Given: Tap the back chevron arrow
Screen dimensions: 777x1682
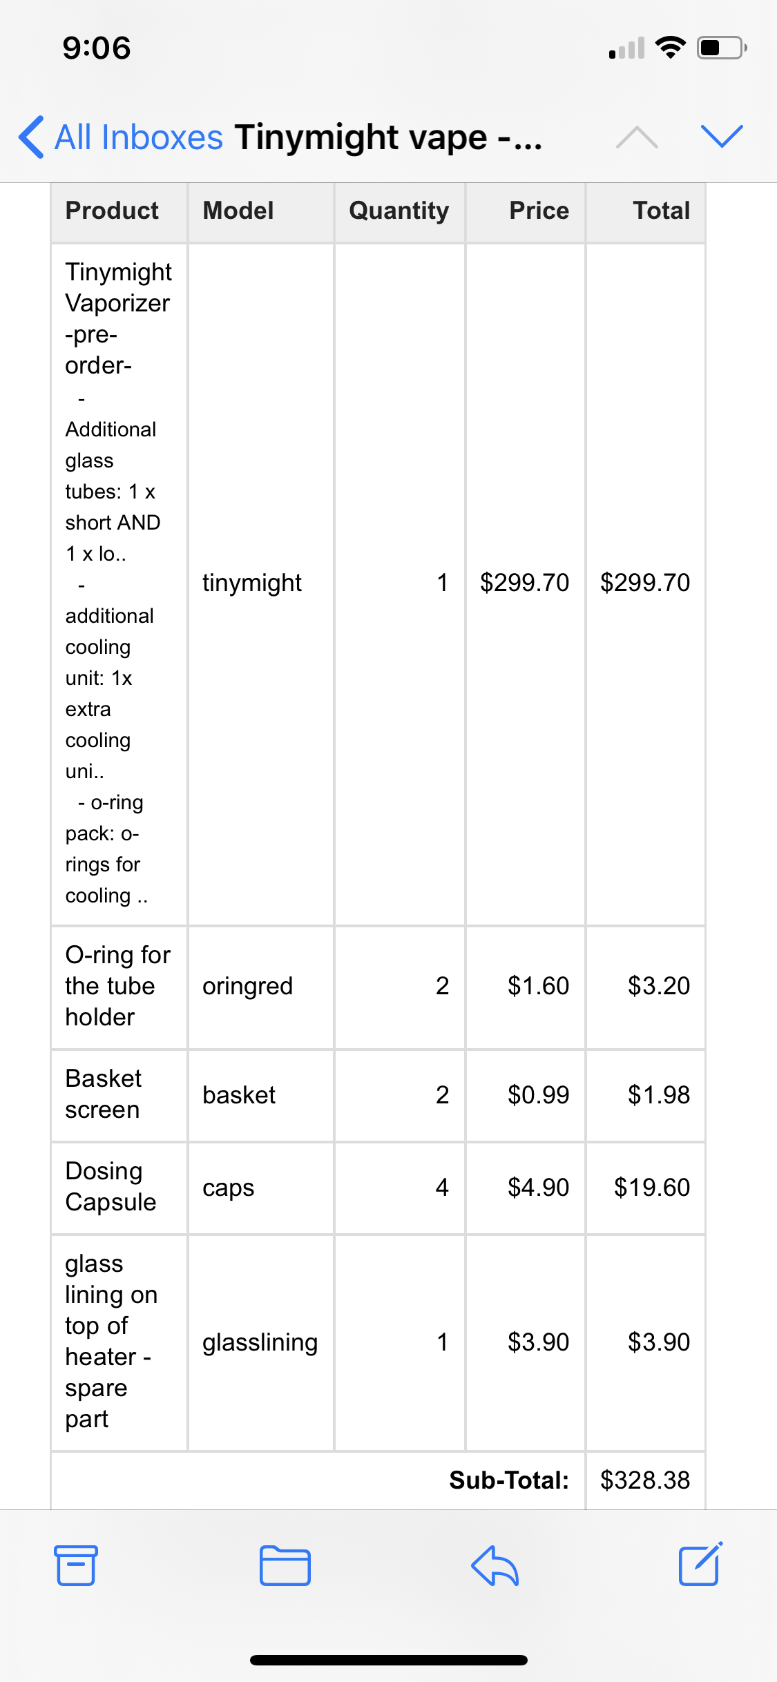Looking at the screenshot, I should [32, 137].
